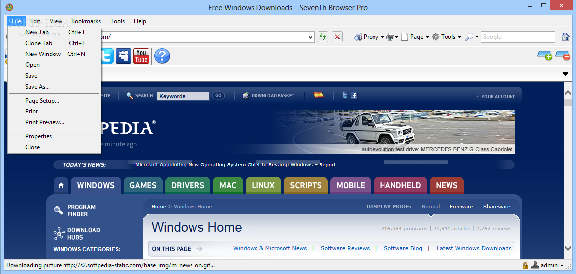The width and height of the screenshot is (576, 274).
Task: Open the Tools toolbar dropdown arrow
Action: tap(459, 37)
